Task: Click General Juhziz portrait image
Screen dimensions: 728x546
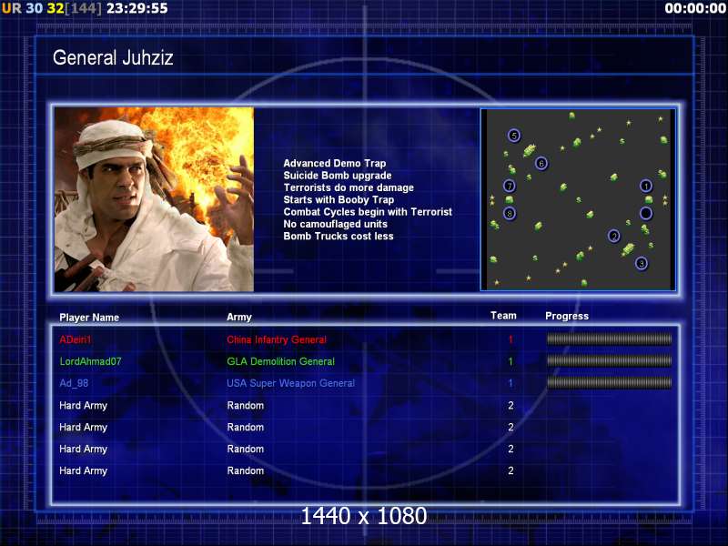Action: (x=154, y=199)
